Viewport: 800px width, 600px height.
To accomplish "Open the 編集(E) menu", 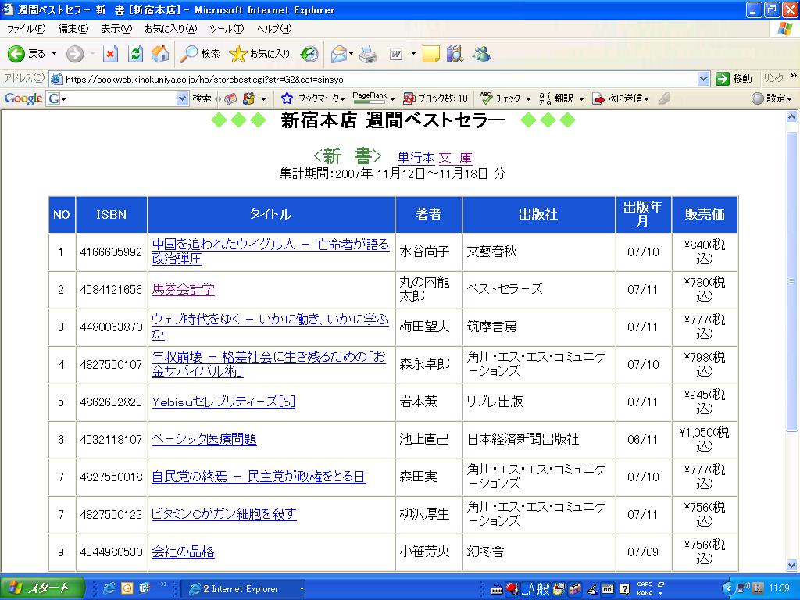I will tap(73, 29).
